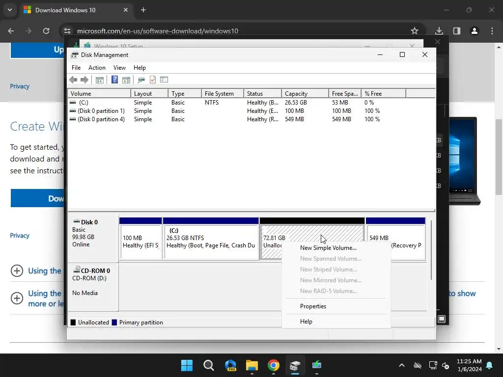The height and width of the screenshot is (377, 503).
Task: Open Chrome profile avatar icon
Action: (x=474, y=31)
